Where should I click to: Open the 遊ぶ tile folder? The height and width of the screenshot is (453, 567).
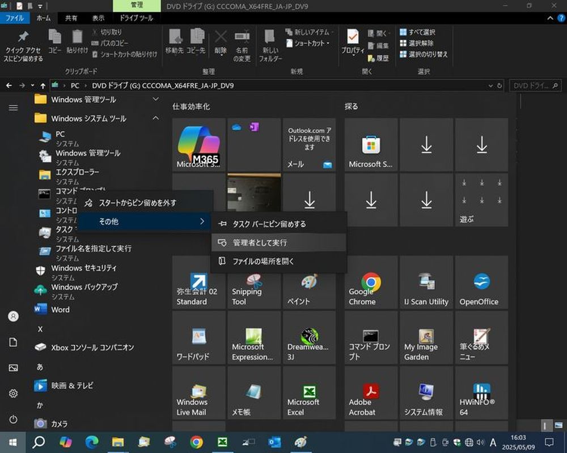click(x=481, y=200)
